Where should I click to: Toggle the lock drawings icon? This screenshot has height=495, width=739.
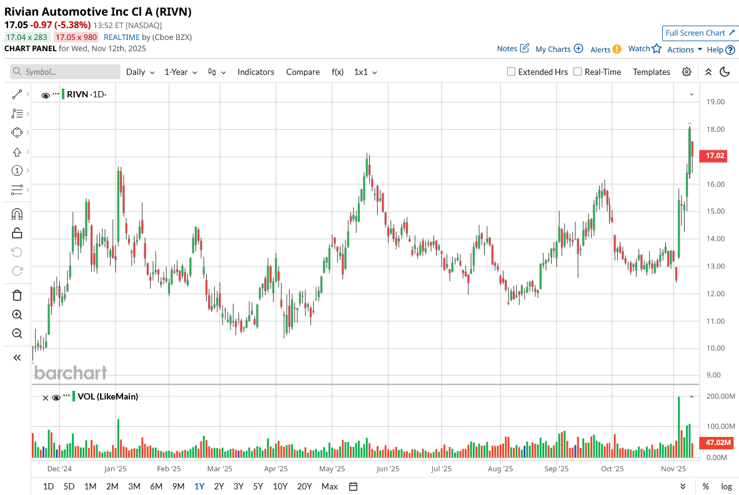[17, 233]
